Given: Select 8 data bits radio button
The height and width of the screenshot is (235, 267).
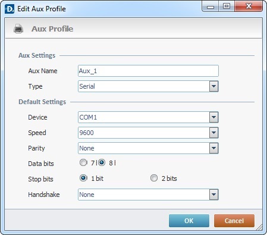Looking at the screenshot, I should tap(102, 162).
